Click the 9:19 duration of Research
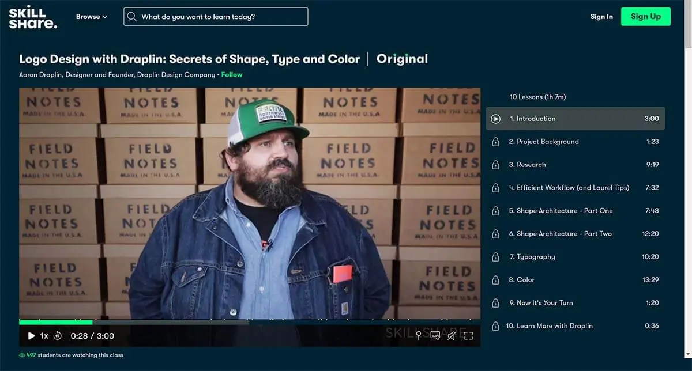 tap(652, 165)
